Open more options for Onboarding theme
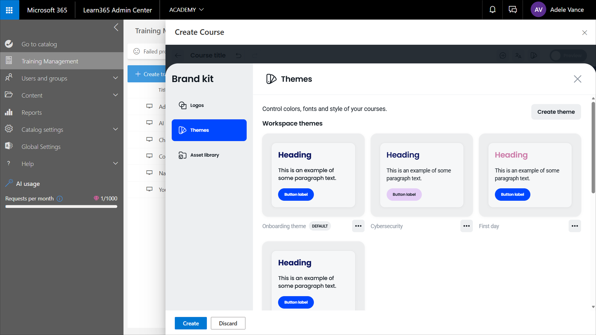This screenshot has width=596, height=335. coord(358,226)
